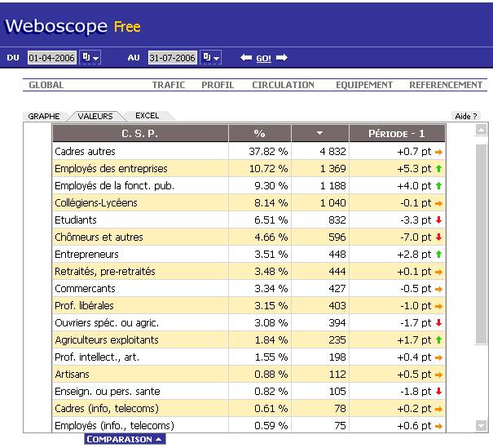Click the stable arrow for Commercants

click(x=438, y=289)
